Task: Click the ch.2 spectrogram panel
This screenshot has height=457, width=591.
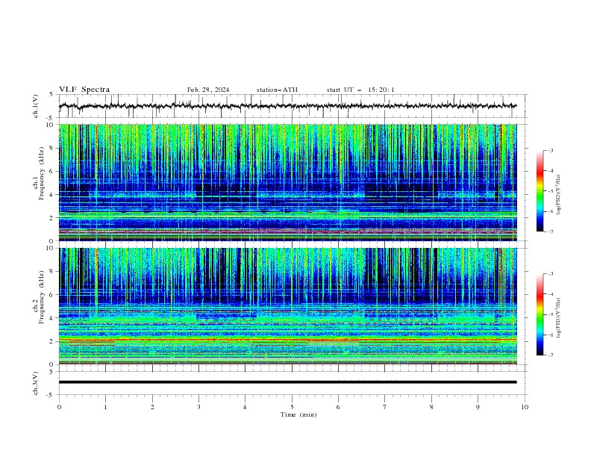Action: point(287,306)
